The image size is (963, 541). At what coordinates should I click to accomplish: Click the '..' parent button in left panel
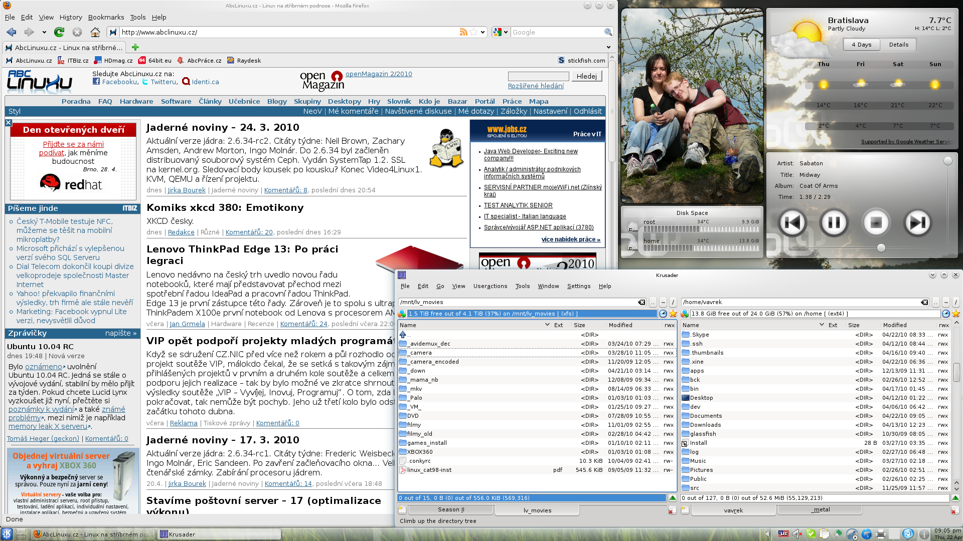coord(653,302)
